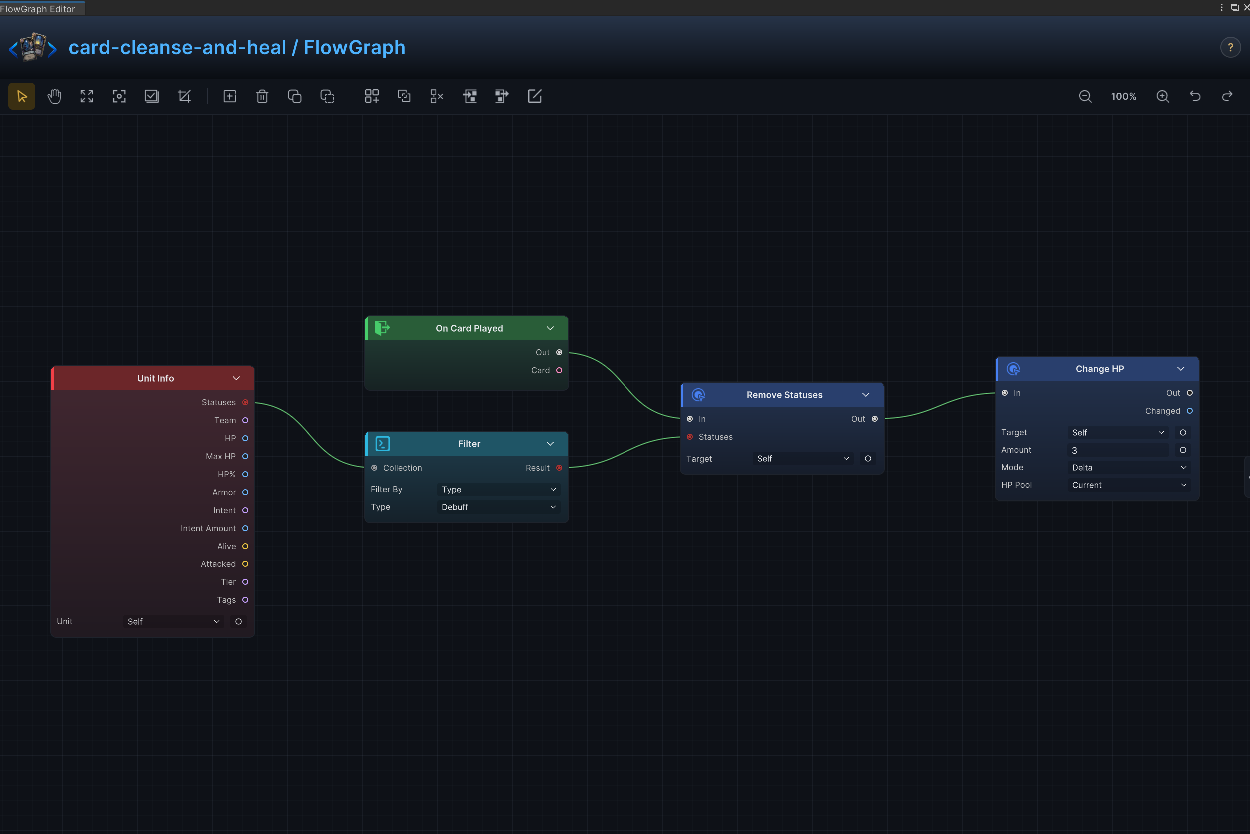Image resolution: width=1250 pixels, height=834 pixels.
Task: Click the card-cleanse-and-heal / FlowGraph breadcrumb
Action: 237,47
